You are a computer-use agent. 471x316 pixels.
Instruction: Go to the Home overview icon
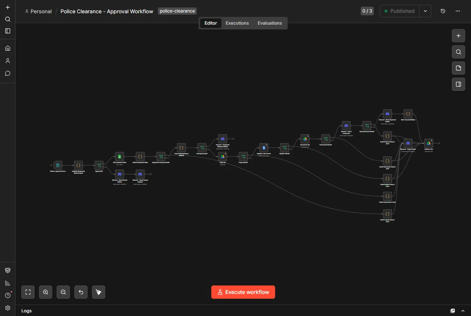[x=8, y=48]
